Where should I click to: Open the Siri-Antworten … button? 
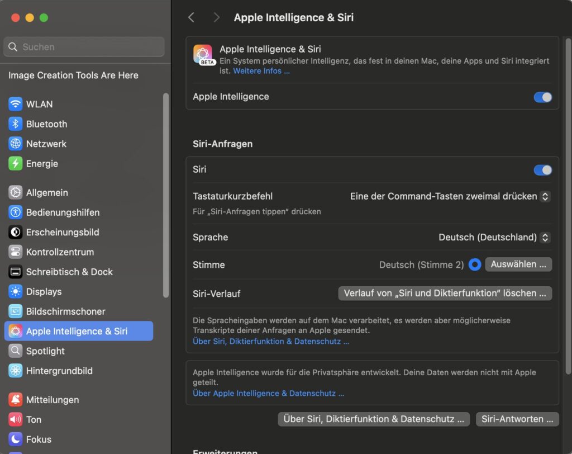pos(517,419)
